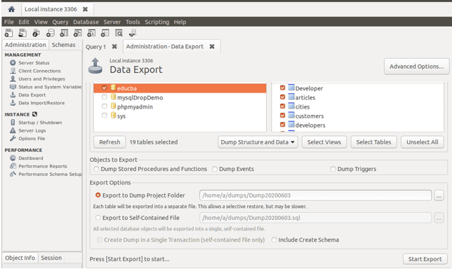Close the Administration - Data Export tab
452x269 pixels.
(212, 46)
